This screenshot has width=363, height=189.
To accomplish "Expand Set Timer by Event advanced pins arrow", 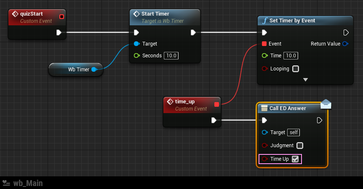I will click(x=306, y=80).
